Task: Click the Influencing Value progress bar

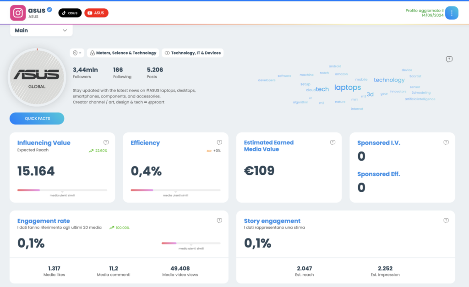Action: click(x=62, y=190)
